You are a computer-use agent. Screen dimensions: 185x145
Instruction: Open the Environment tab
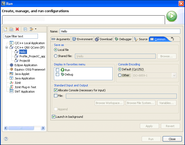pyautogui.click(x=83, y=39)
